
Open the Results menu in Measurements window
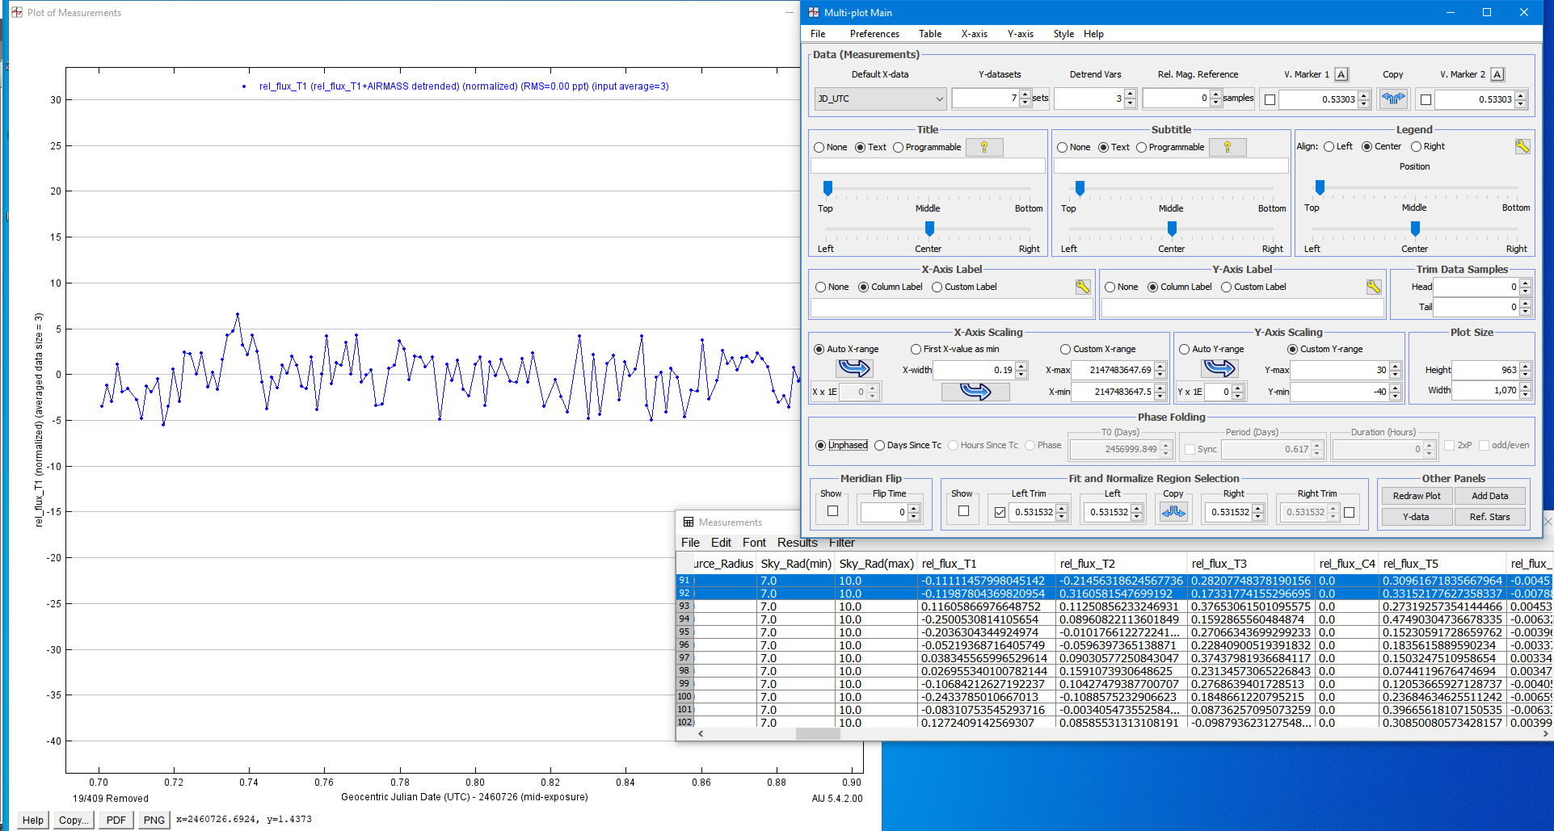[x=797, y=543]
